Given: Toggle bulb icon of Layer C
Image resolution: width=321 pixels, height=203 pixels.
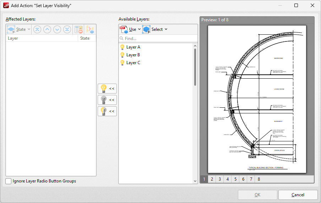Looking at the screenshot, I should [x=122, y=63].
